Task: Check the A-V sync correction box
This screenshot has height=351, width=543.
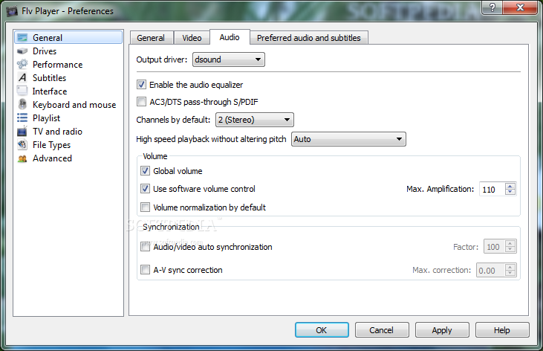Action: [x=145, y=269]
